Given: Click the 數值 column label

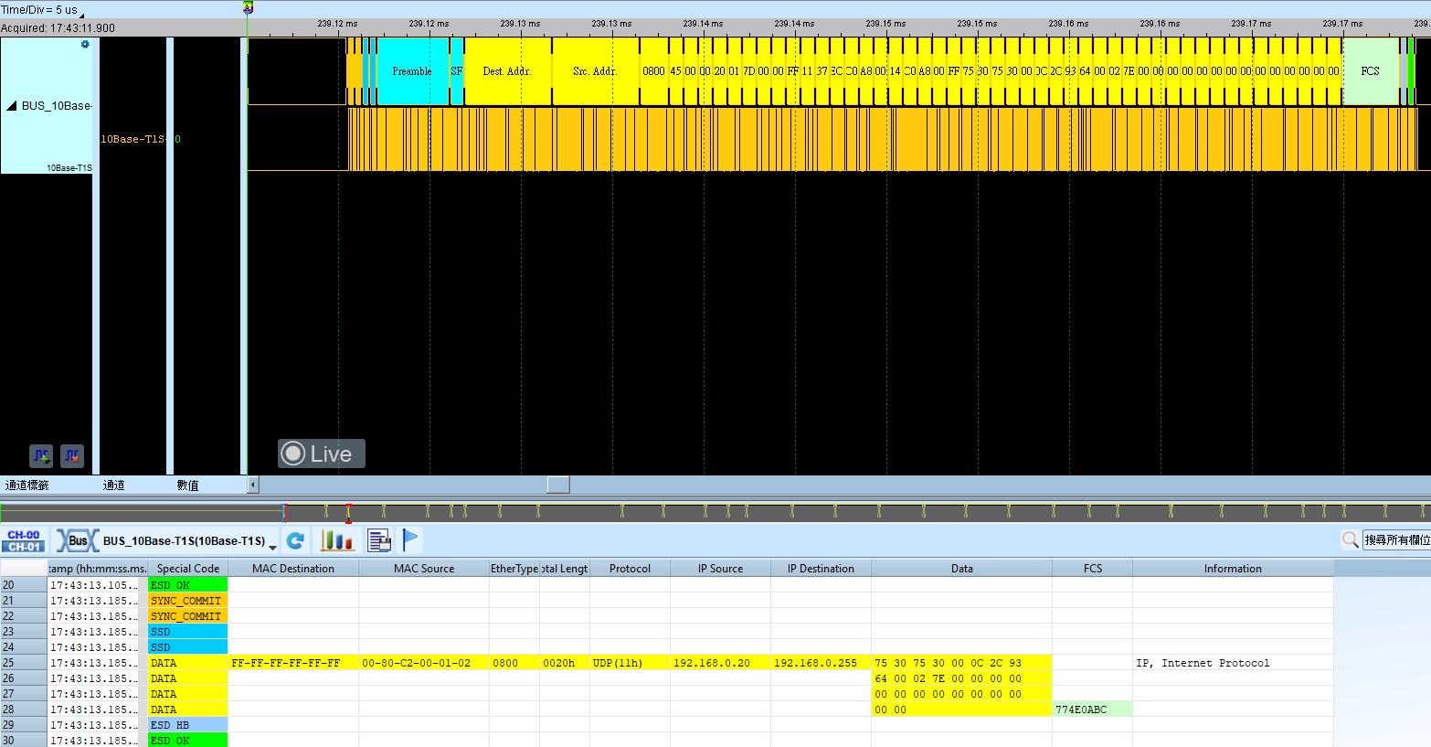Looking at the screenshot, I should pyautogui.click(x=187, y=486).
